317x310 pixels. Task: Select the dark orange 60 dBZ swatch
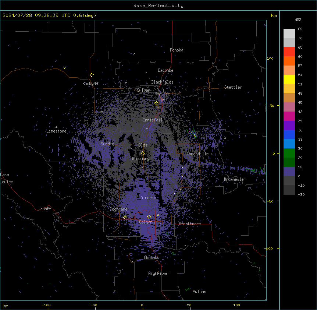[x=289, y=61]
